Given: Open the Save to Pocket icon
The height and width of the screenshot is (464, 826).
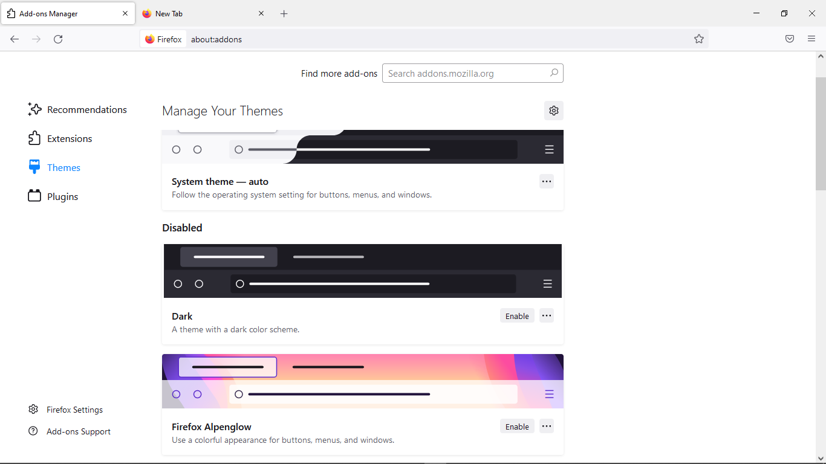Looking at the screenshot, I should tap(790, 39).
